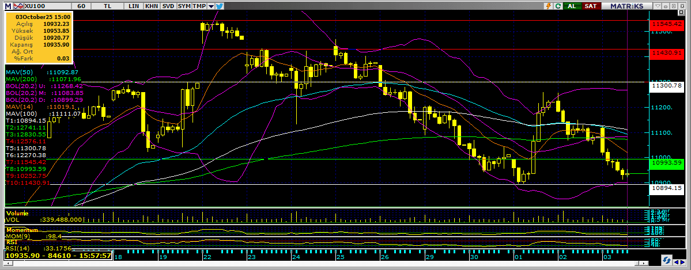
Task: Click the green AL buy button
Action: pyautogui.click(x=572, y=5)
